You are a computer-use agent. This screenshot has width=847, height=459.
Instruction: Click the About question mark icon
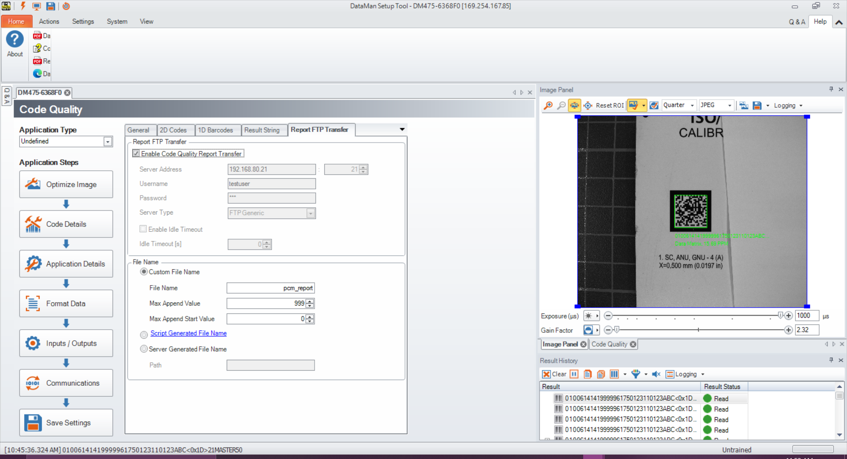click(15, 40)
